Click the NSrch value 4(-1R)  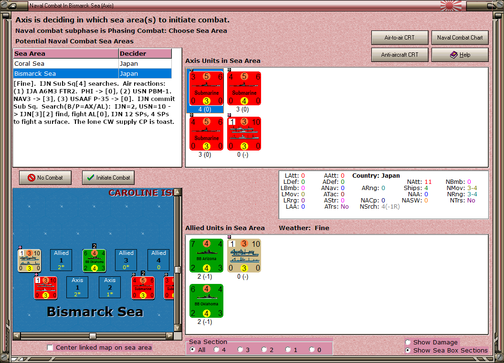390,207
